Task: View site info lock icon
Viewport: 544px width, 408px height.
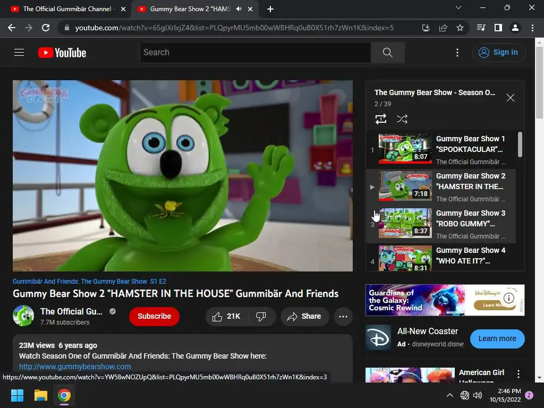Action: click(x=67, y=28)
